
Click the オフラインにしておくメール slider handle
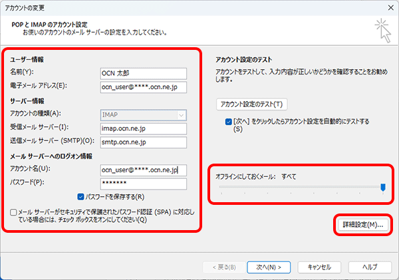(383, 188)
